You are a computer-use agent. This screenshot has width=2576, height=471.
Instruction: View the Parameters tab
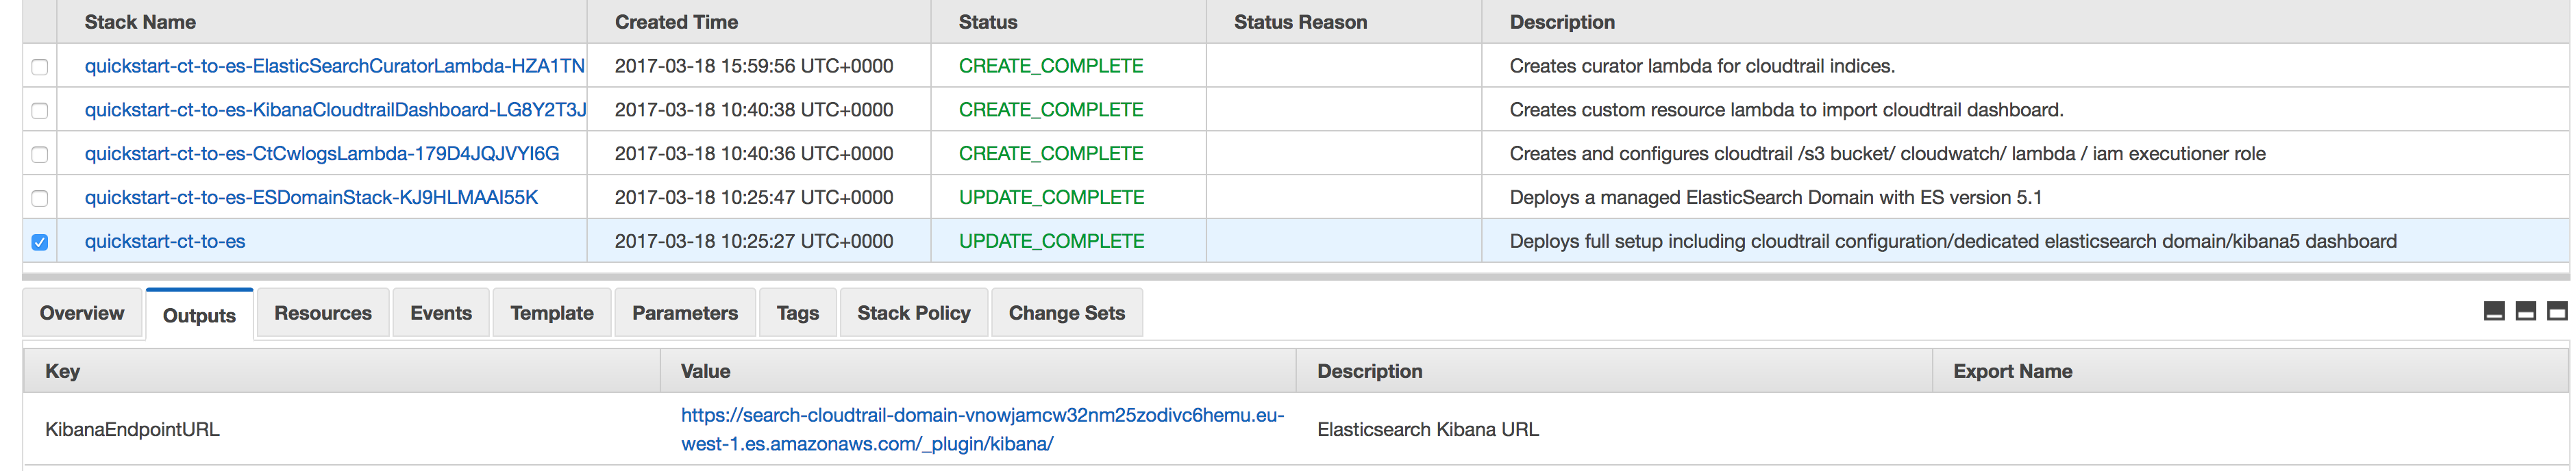(685, 313)
